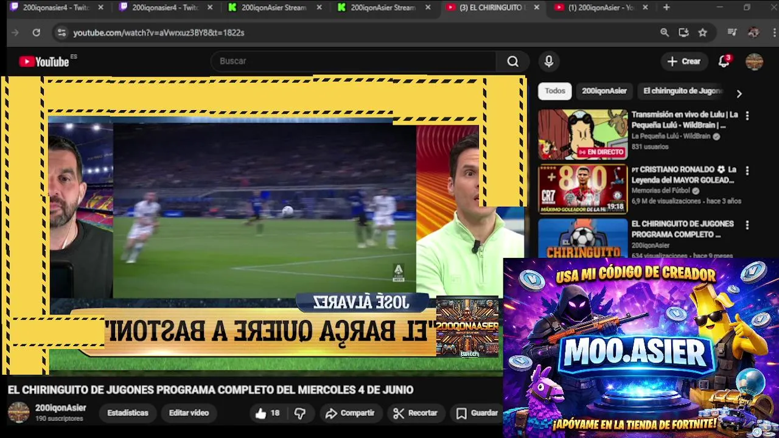The height and width of the screenshot is (438, 779).
Task: Open options for EL CHIRINGUITO DE JUGONES suggestion
Action: click(x=747, y=225)
